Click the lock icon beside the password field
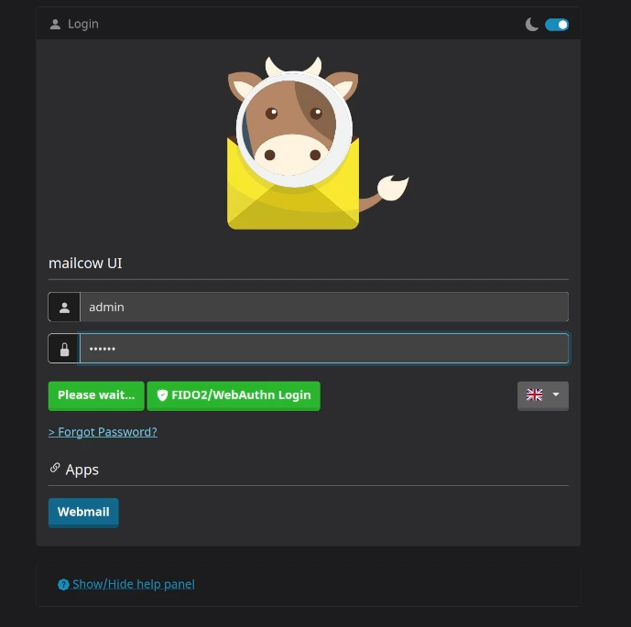 (x=64, y=349)
